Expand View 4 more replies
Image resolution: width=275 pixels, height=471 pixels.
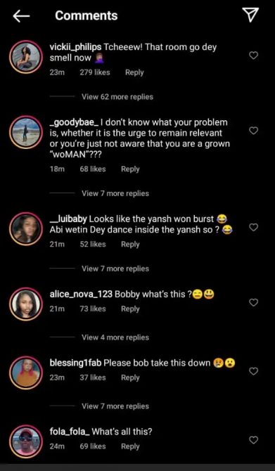[x=115, y=337]
